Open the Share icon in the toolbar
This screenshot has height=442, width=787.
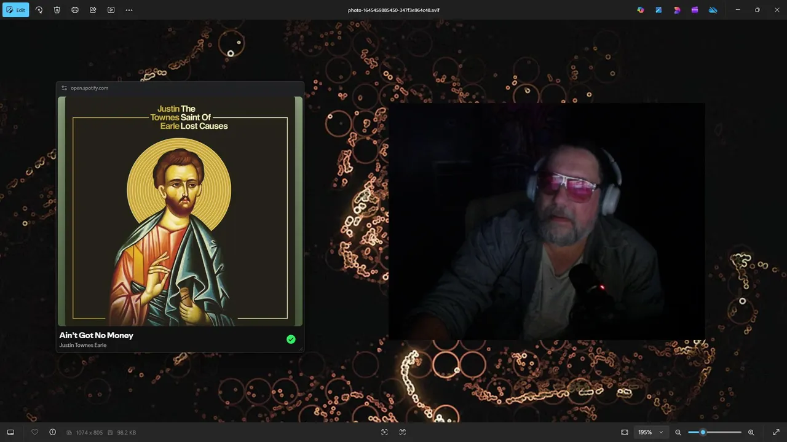[x=93, y=10]
